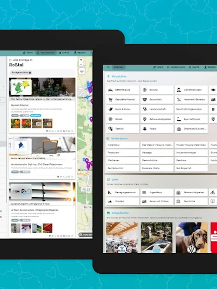Open REGION tab on right tablet
Viewport: 217px width, 289px height.
210,67
